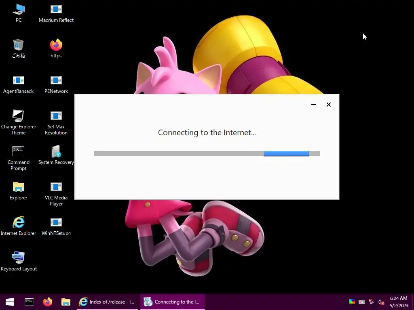The image size is (414, 310).
Task: Select the Connecting to the I... taskbar button
Action: coord(172,302)
